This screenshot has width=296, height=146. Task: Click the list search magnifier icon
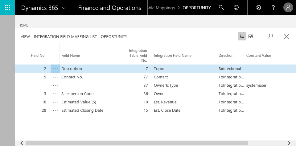tap(270, 36)
